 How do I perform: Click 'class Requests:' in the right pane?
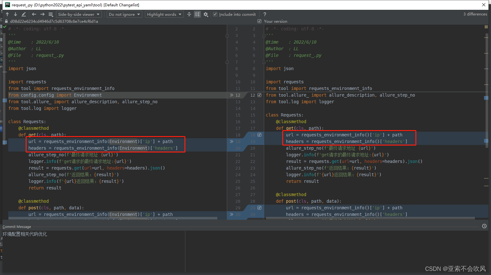point(284,115)
